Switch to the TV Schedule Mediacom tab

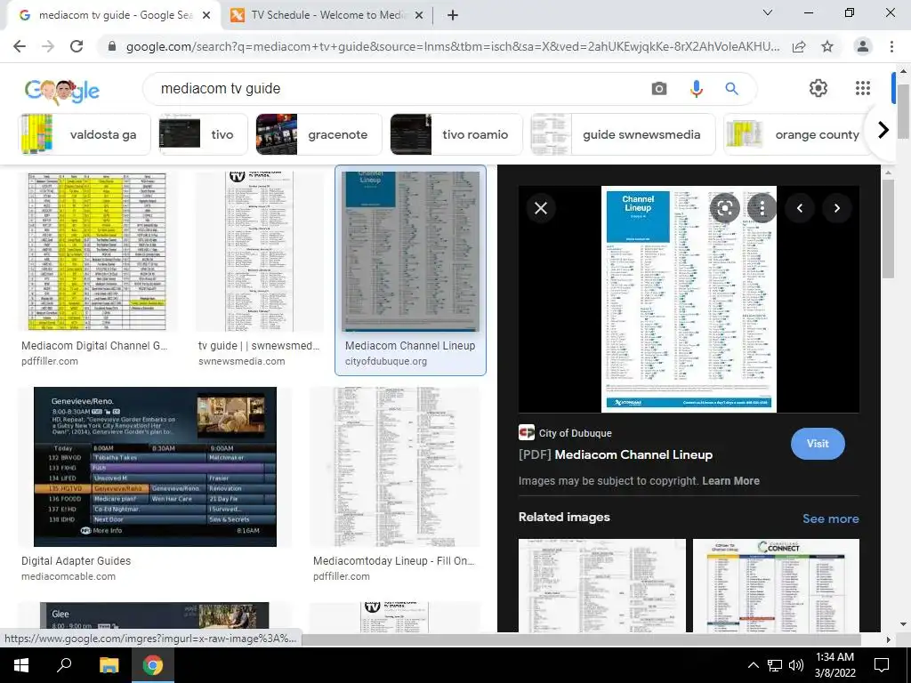point(327,15)
